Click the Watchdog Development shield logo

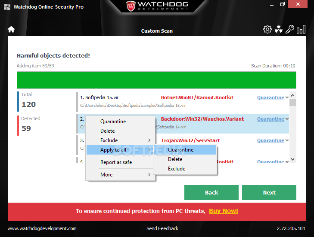coord(131,6)
